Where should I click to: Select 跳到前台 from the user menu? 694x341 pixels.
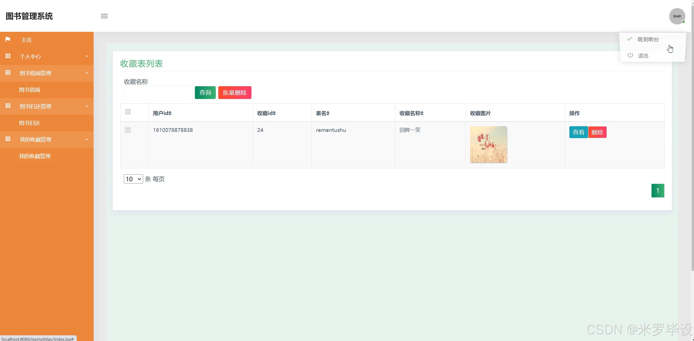tap(648, 39)
